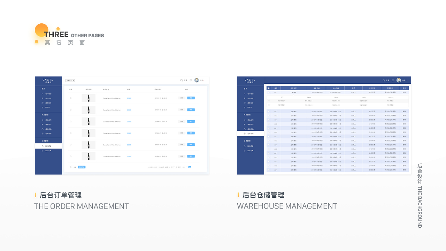Viewport: 446px width, 251px height.
Task: Click 268.0 price in first wine row
Action: point(129,98)
